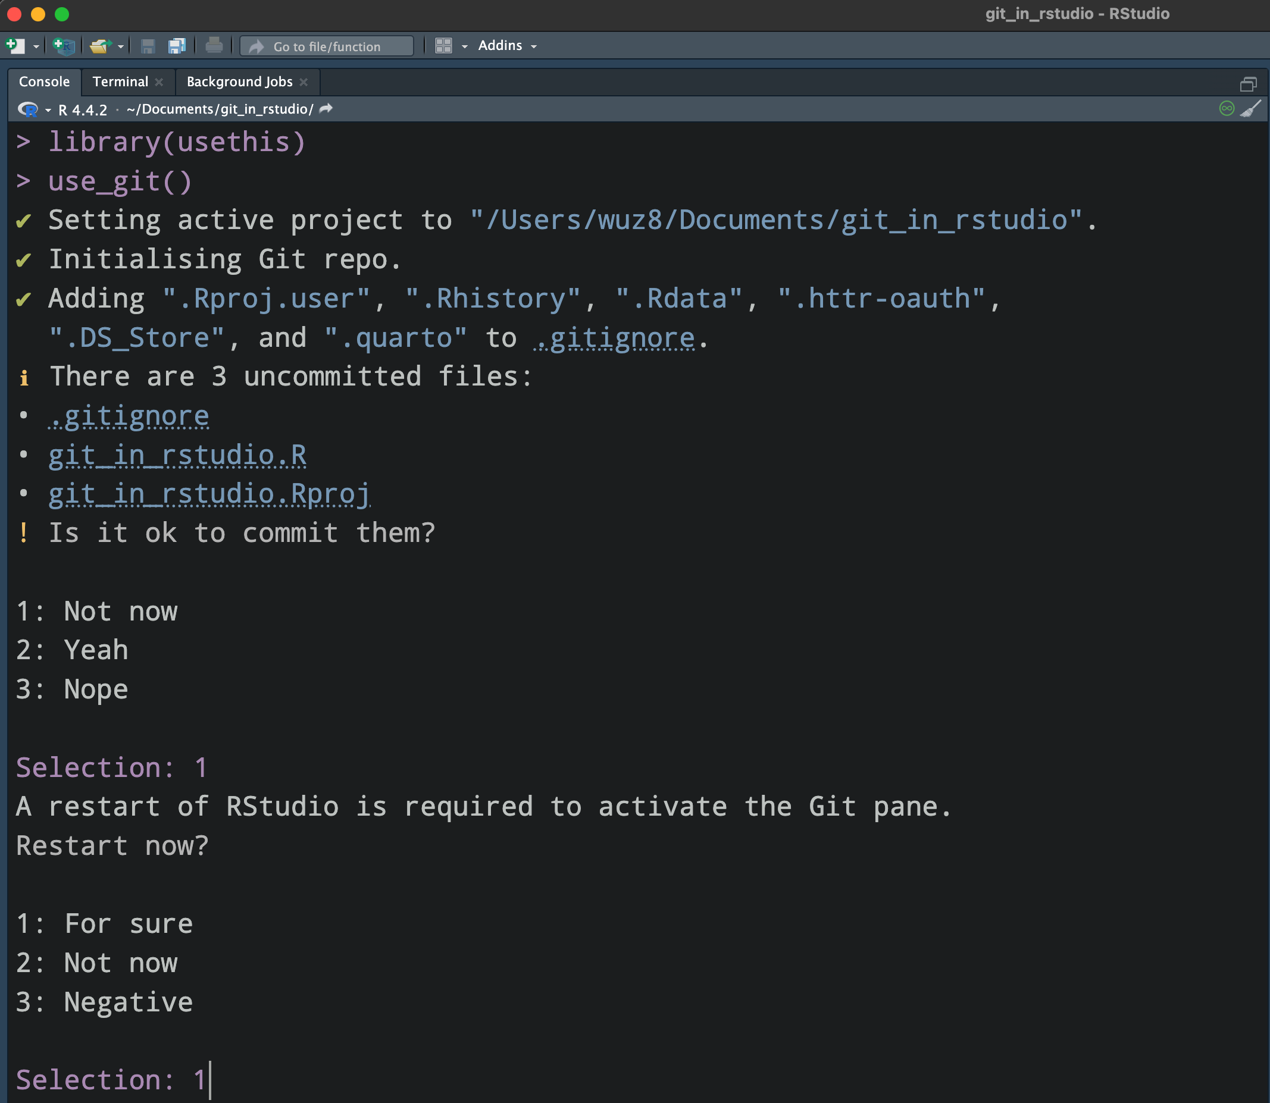This screenshot has height=1103, width=1270.
Task: Click the Open File folder icon
Action: click(100, 46)
